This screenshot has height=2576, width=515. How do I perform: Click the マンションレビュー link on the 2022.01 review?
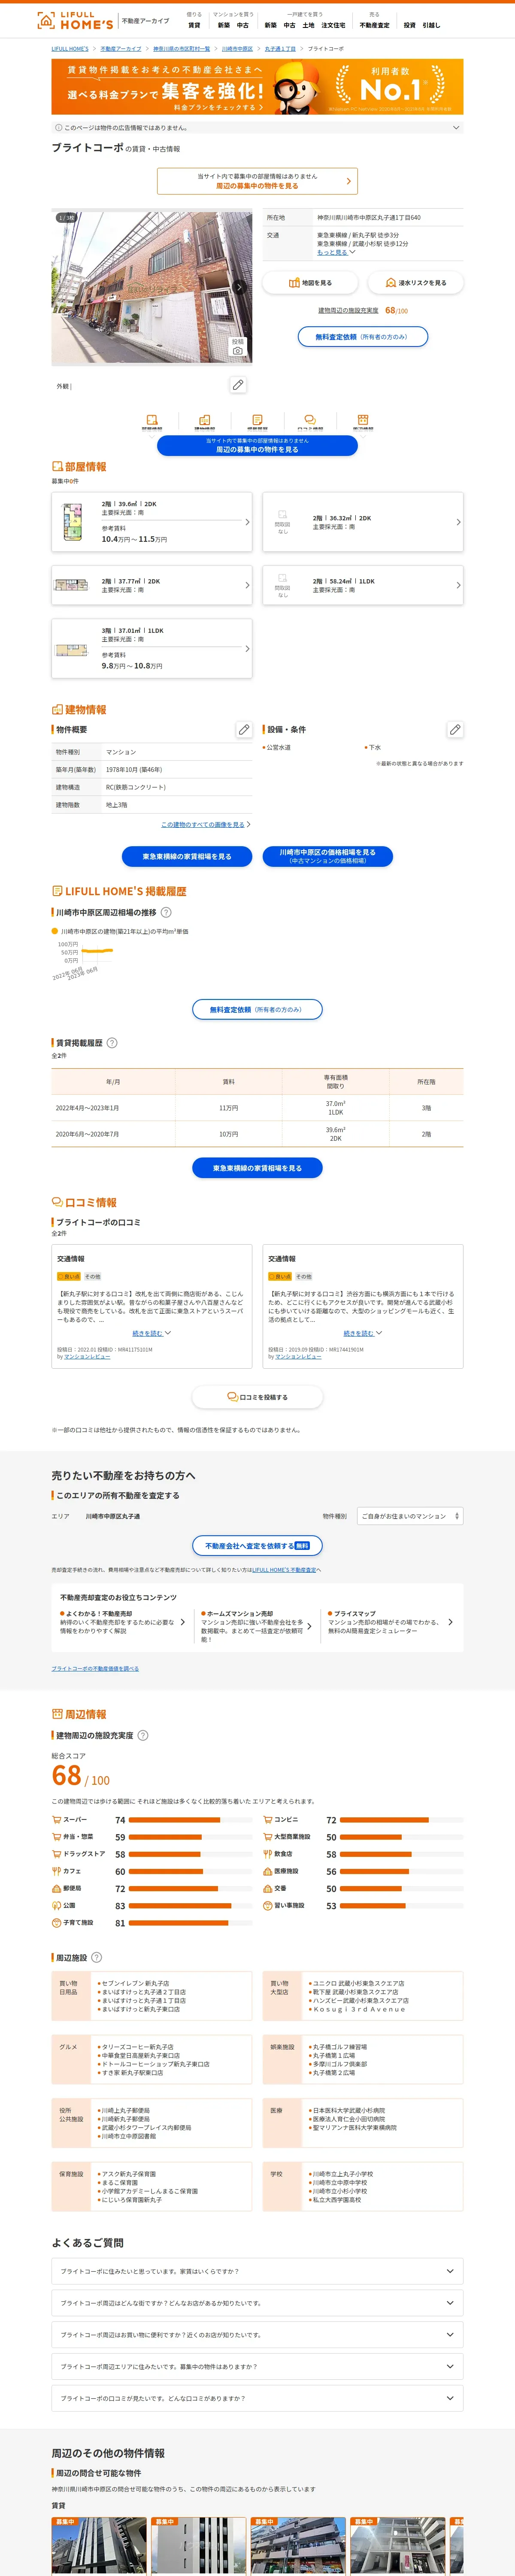tap(87, 1357)
